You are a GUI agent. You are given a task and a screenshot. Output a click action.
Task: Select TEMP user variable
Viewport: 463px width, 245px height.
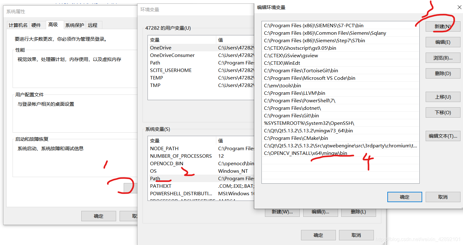(x=201, y=78)
